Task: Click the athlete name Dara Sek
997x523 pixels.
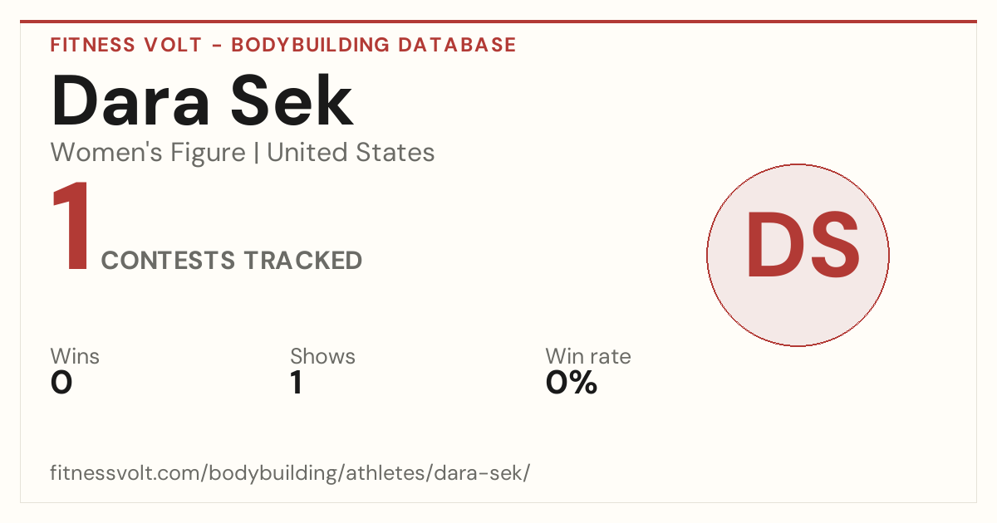Action: 203,101
